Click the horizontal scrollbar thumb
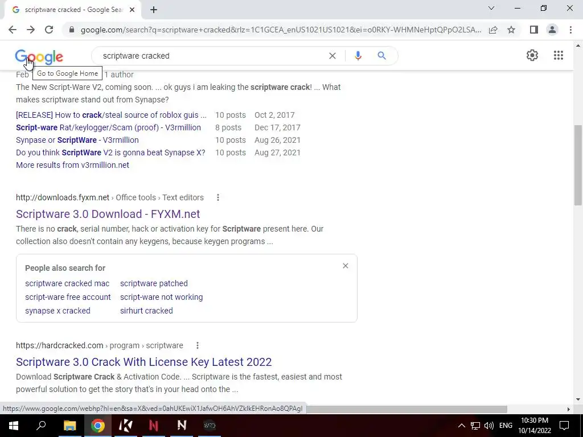The width and height of the screenshot is (583, 437). (406, 409)
